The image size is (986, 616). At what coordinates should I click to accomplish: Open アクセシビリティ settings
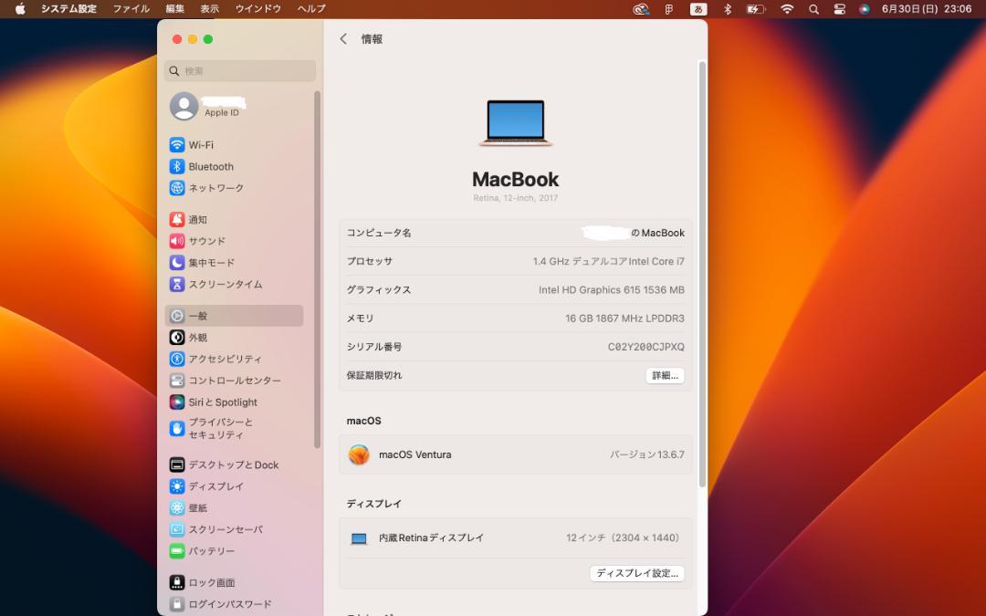[x=234, y=359]
